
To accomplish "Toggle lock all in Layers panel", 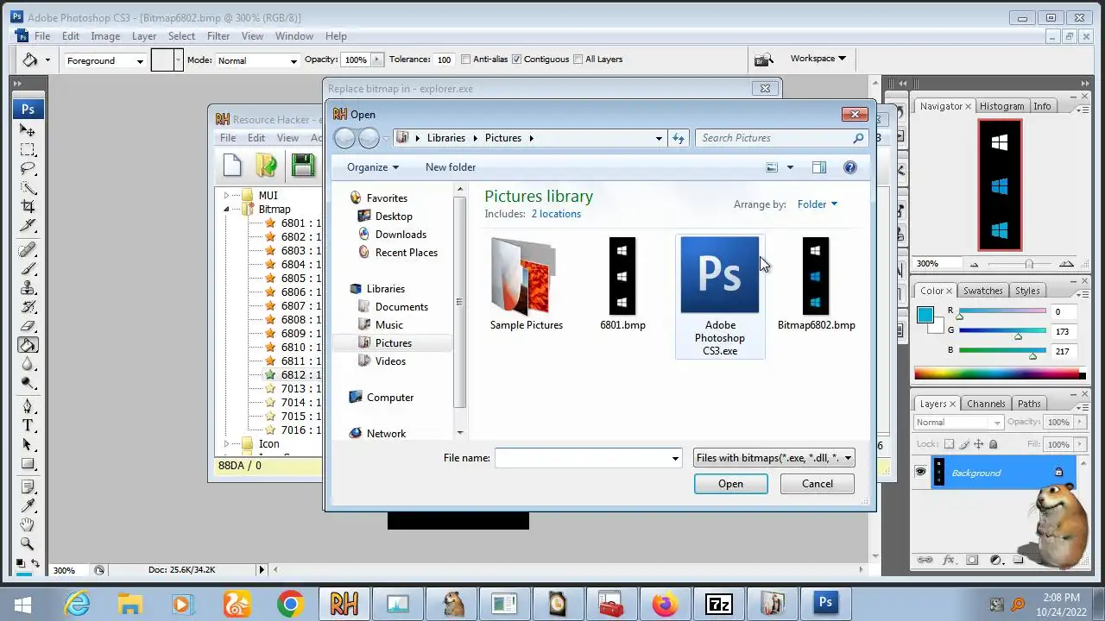I will pos(993,444).
